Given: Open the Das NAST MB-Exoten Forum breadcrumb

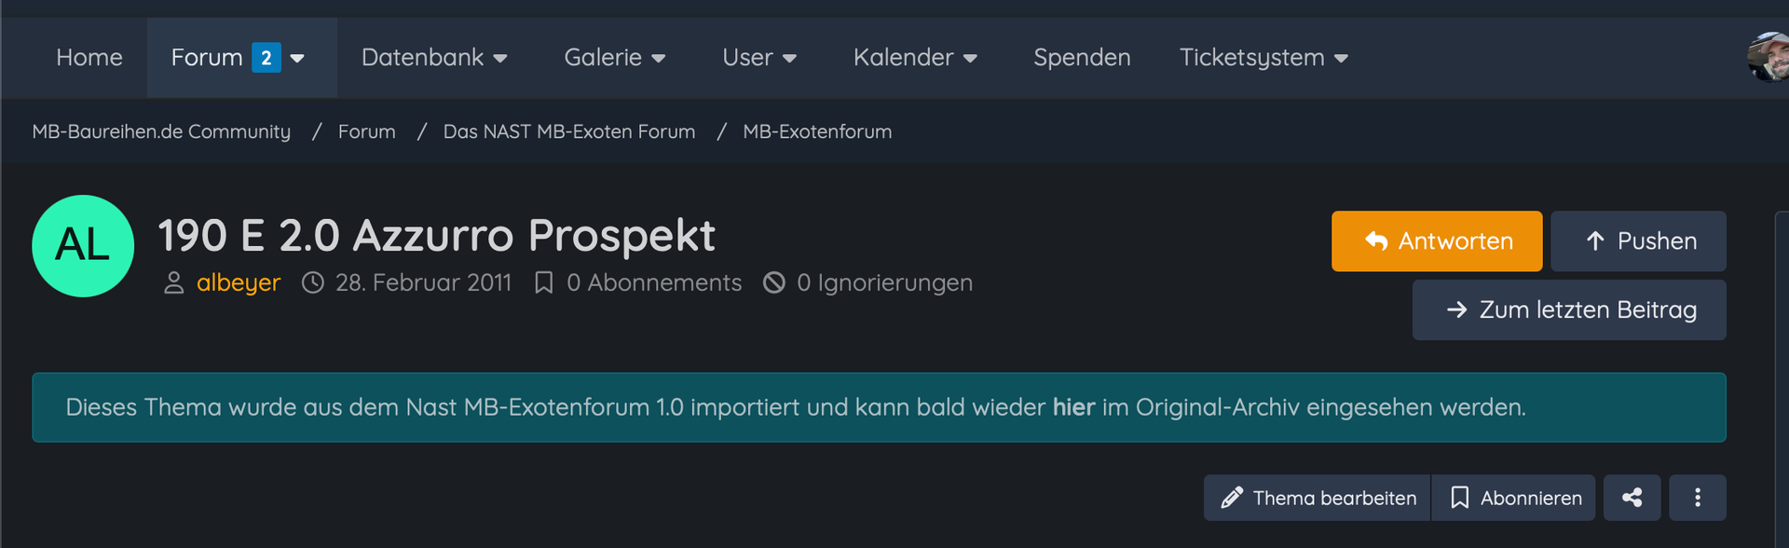Looking at the screenshot, I should [x=569, y=131].
